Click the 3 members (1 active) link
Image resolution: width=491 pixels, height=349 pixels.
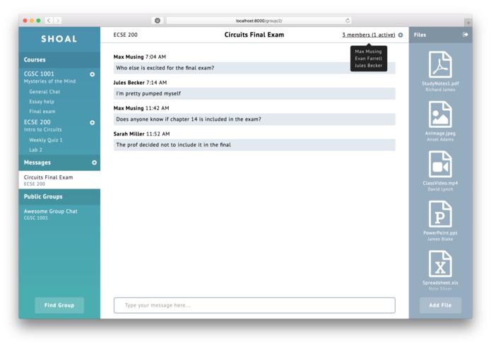coord(369,35)
